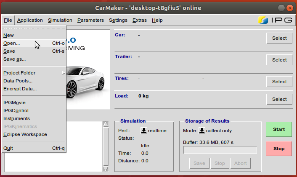Choose Quit in the File menu
This screenshot has height=177, width=297.
tap(34, 148)
